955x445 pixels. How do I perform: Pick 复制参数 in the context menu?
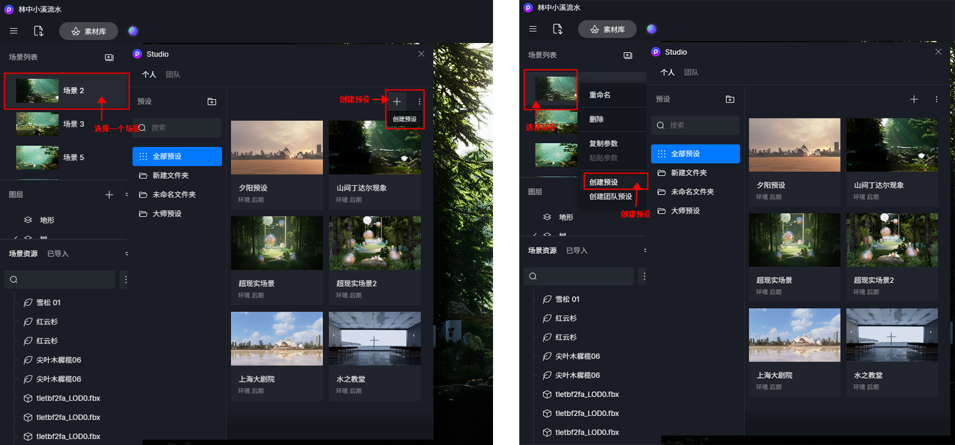tap(603, 144)
